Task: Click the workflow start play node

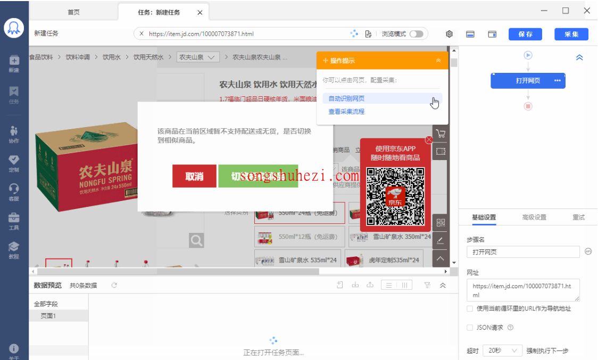Action: 528,55
